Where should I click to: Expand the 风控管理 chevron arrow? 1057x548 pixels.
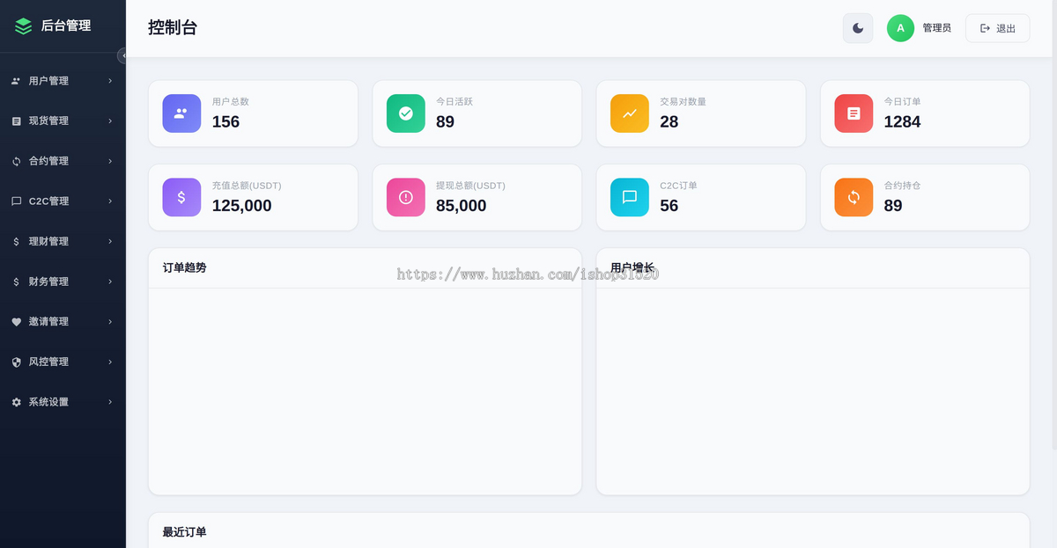coord(110,362)
